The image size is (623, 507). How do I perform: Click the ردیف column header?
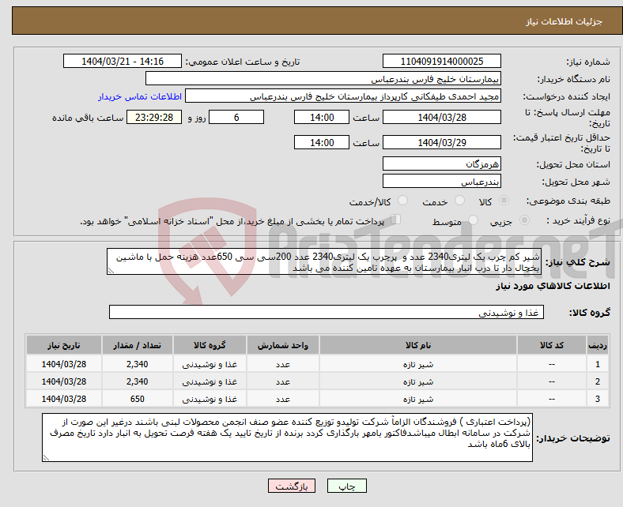coord(597,345)
